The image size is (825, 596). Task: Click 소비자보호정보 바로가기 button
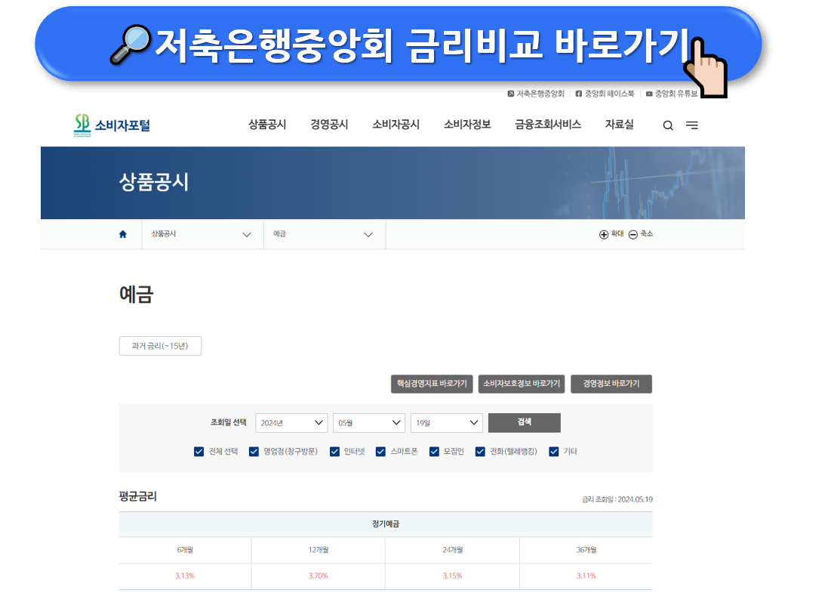tap(522, 384)
